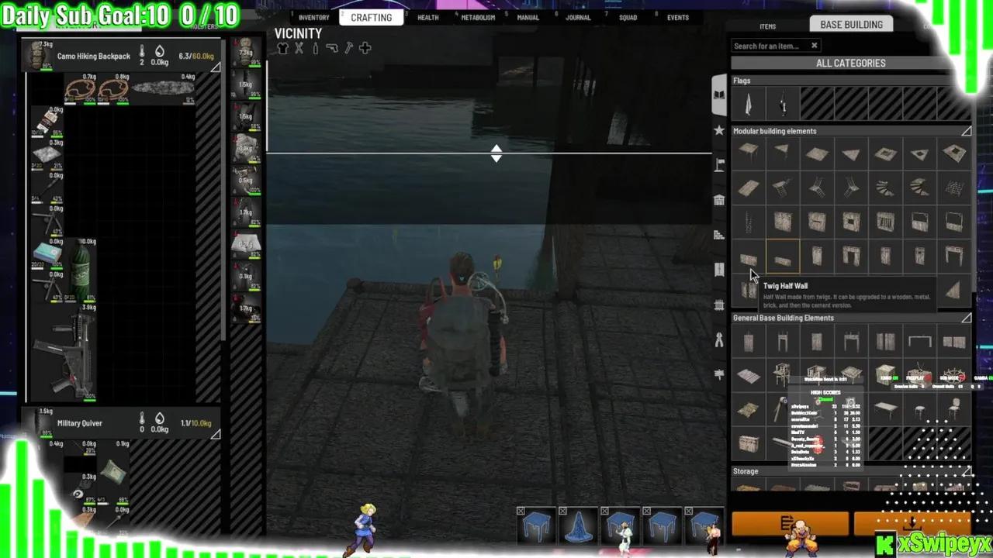Switch to the Items crafting tab
The image size is (993, 558).
point(767,26)
